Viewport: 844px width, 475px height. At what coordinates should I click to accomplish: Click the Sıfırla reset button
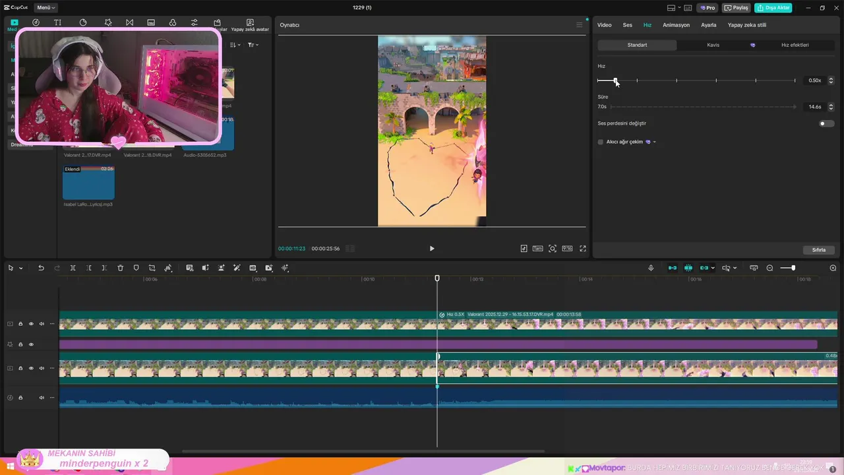[x=819, y=250]
